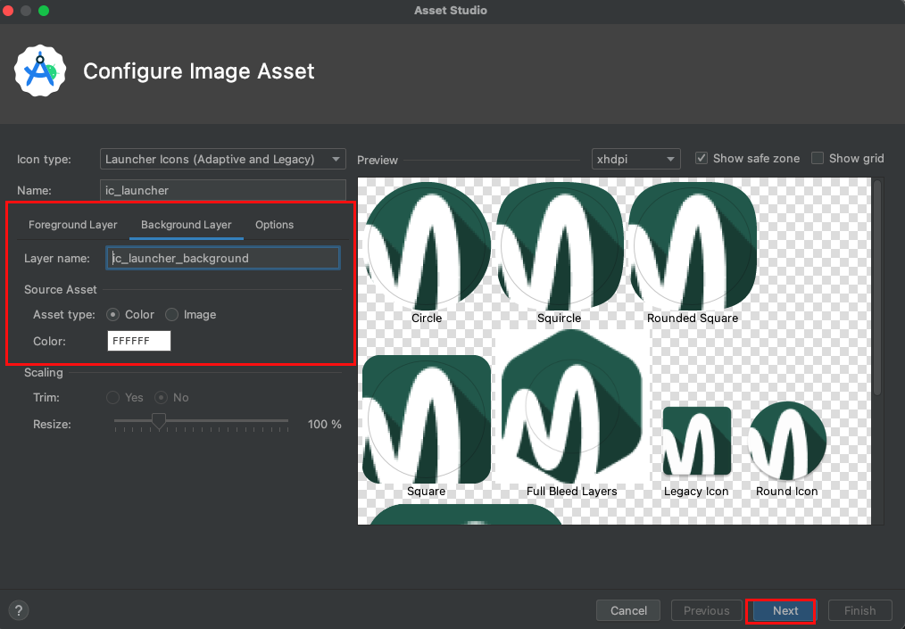Enable the Show grid checkbox
The width and height of the screenshot is (905, 629).
(818, 158)
